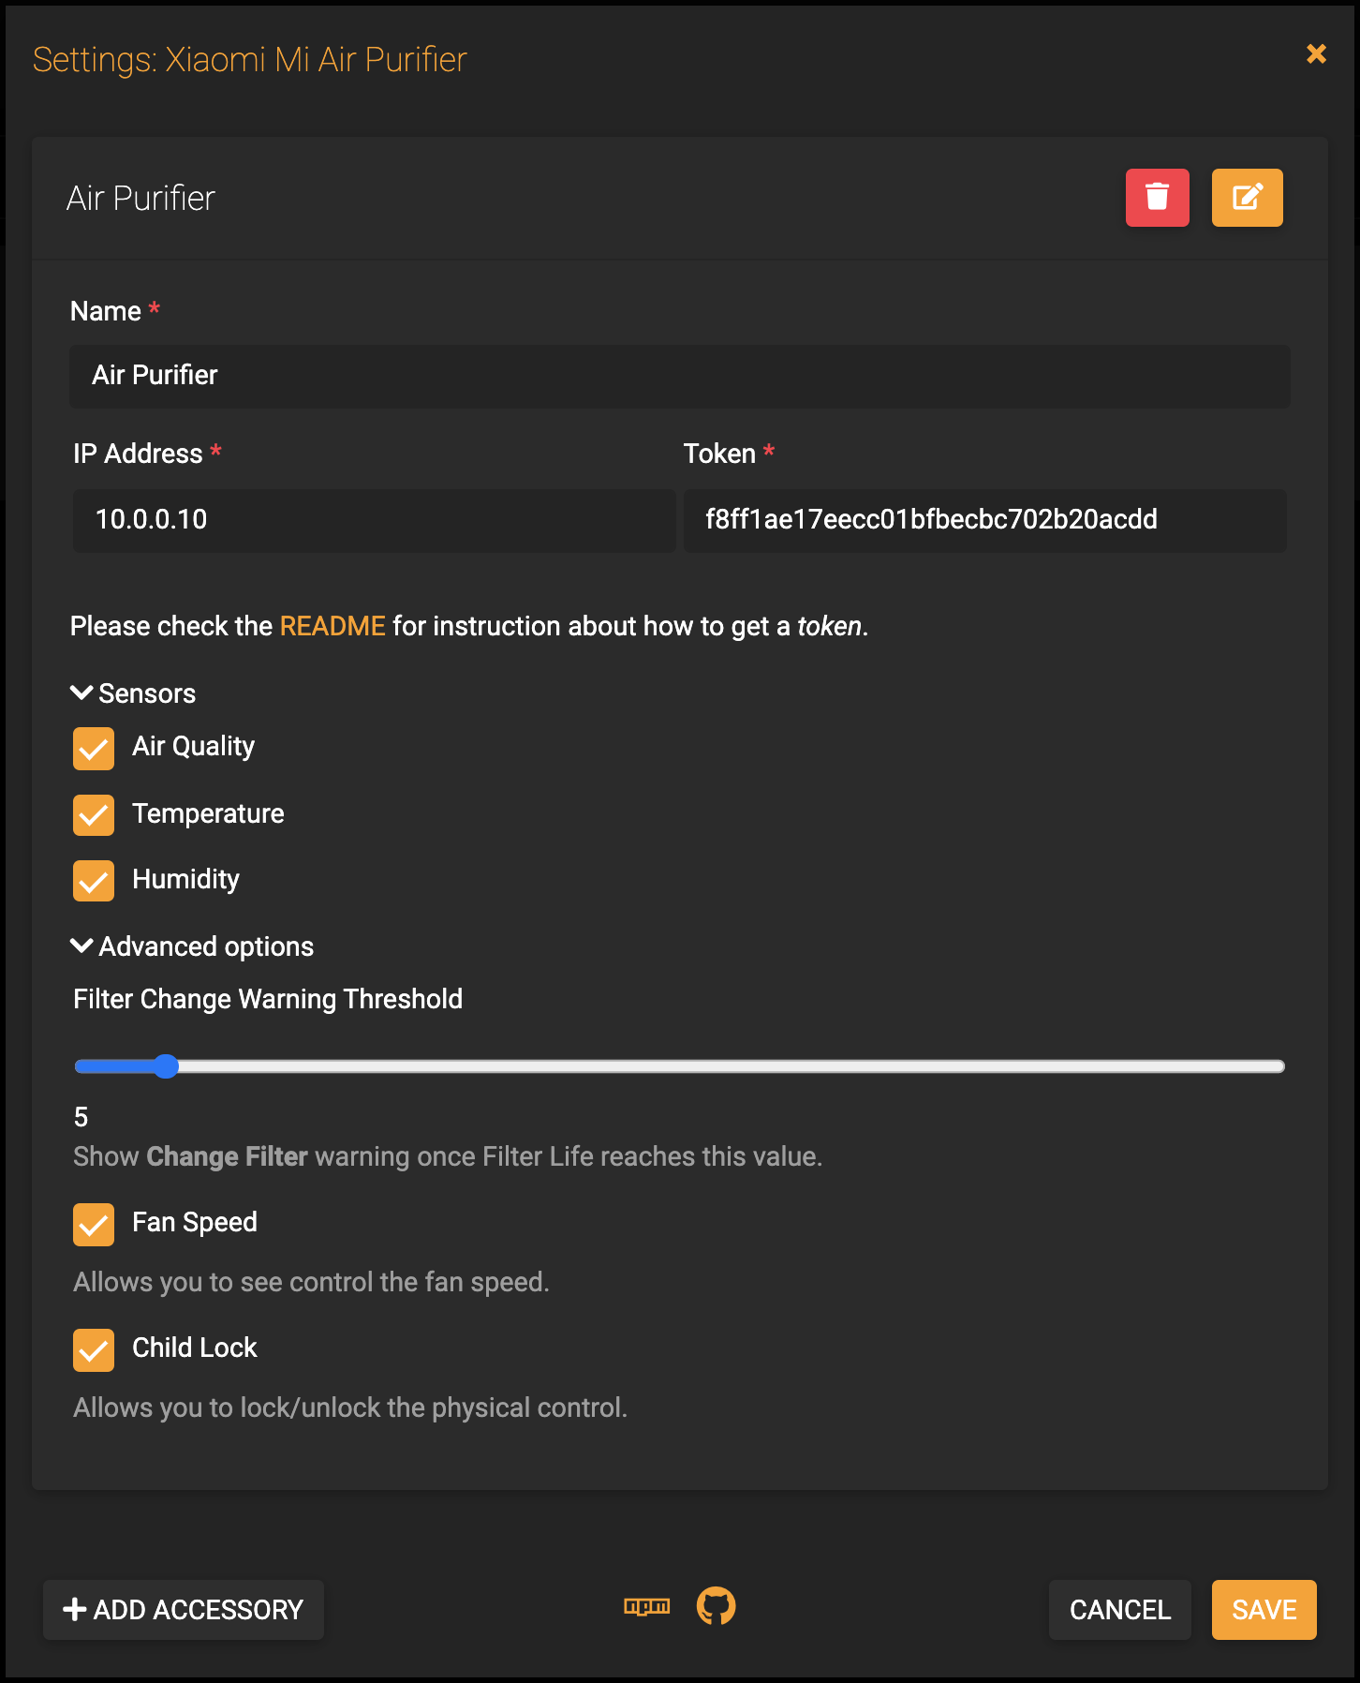Screen dimensions: 1360x1683
Task: Click the "Settings: Xiaomi Mi Air Purifier" title
Action: pyautogui.click(x=250, y=60)
